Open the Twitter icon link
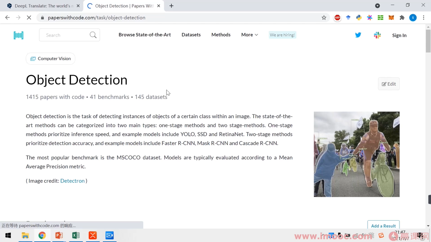Screen dimensions: 431x242 358,35
